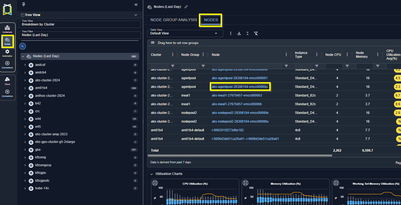
Task: Open the Containers sidebar icon
Action: (x=7, y=28)
